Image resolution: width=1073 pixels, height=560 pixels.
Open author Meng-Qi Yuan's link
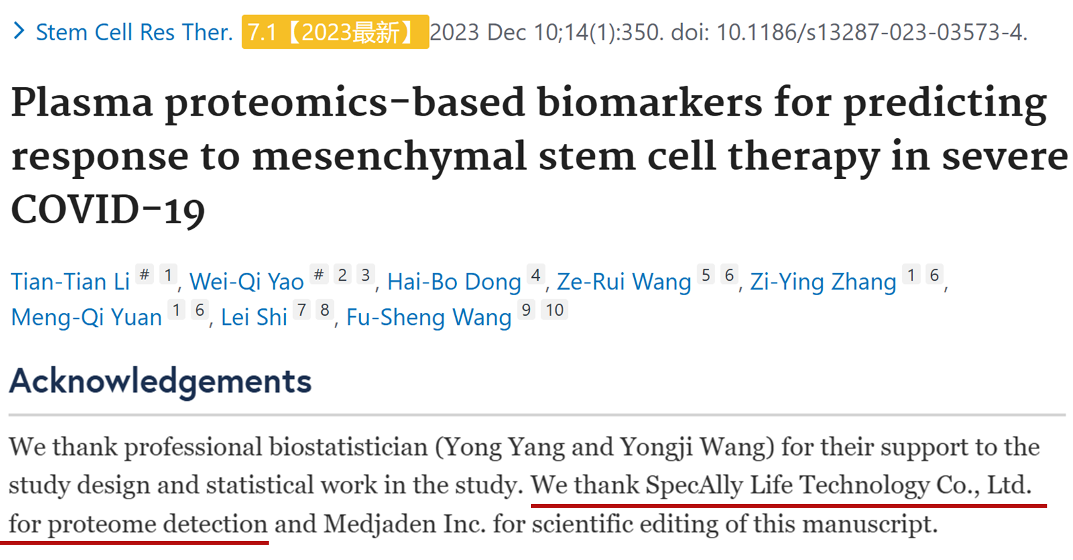pyautogui.click(x=87, y=317)
